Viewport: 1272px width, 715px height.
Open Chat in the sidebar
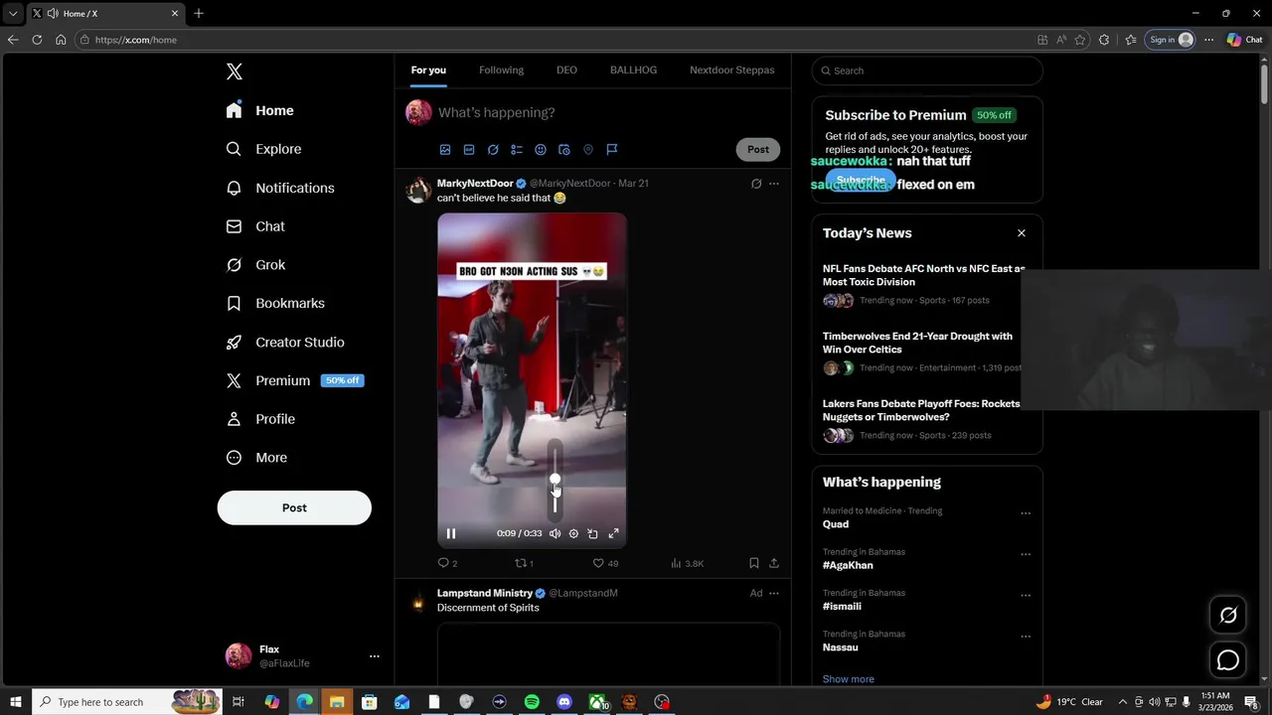click(x=256, y=226)
